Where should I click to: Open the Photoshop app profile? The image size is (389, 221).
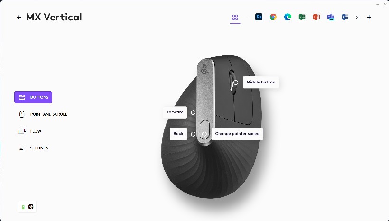point(259,17)
